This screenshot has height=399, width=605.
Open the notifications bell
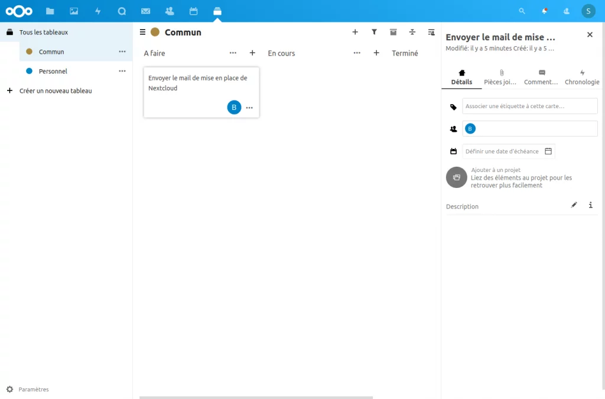pyautogui.click(x=544, y=11)
